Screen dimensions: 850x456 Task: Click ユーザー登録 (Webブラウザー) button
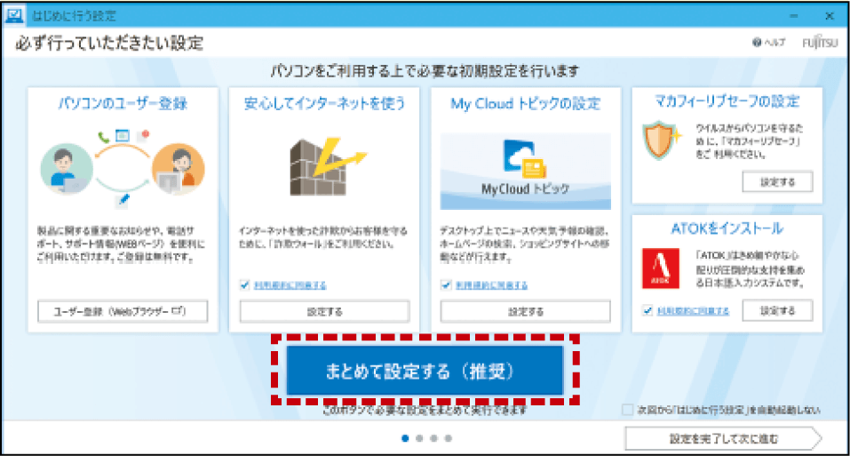point(123,311)
